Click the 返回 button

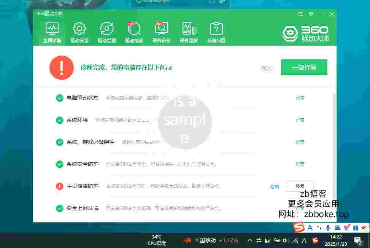coord(266,68)
